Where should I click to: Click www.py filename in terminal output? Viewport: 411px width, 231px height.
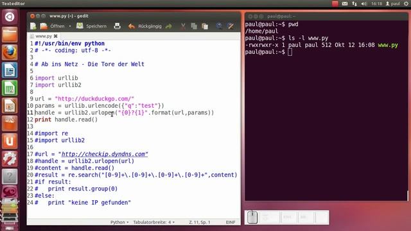(x=388, y=45)
